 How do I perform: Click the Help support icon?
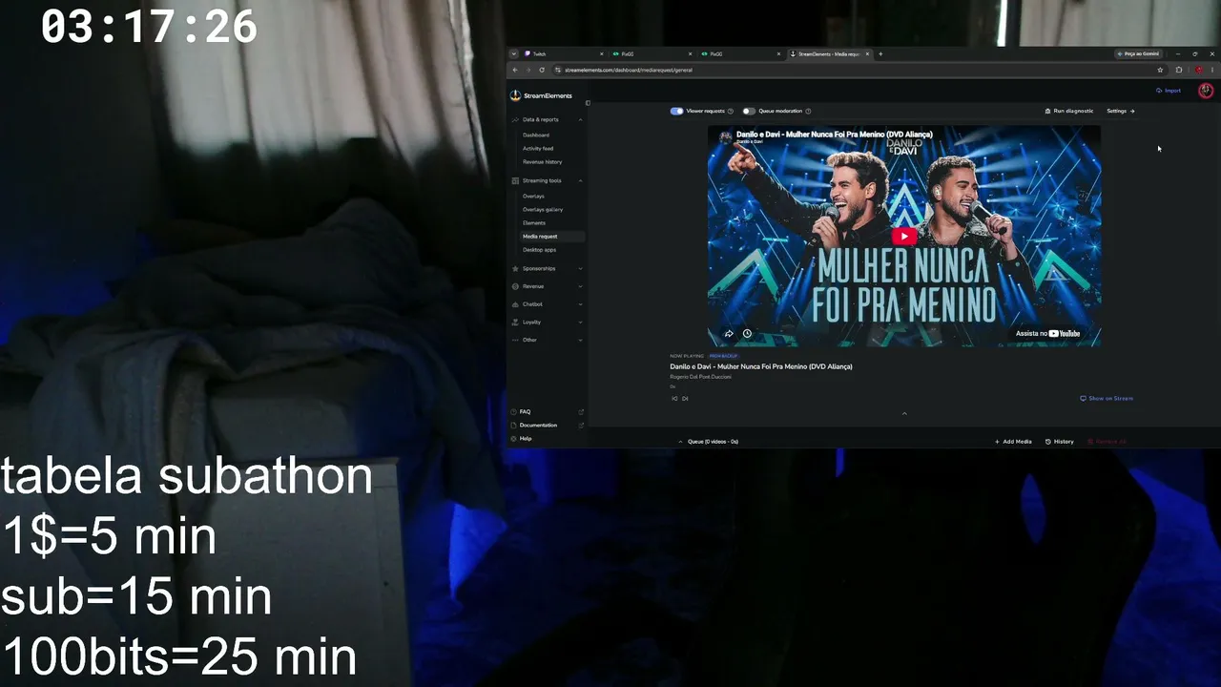[x=514, y=439]
